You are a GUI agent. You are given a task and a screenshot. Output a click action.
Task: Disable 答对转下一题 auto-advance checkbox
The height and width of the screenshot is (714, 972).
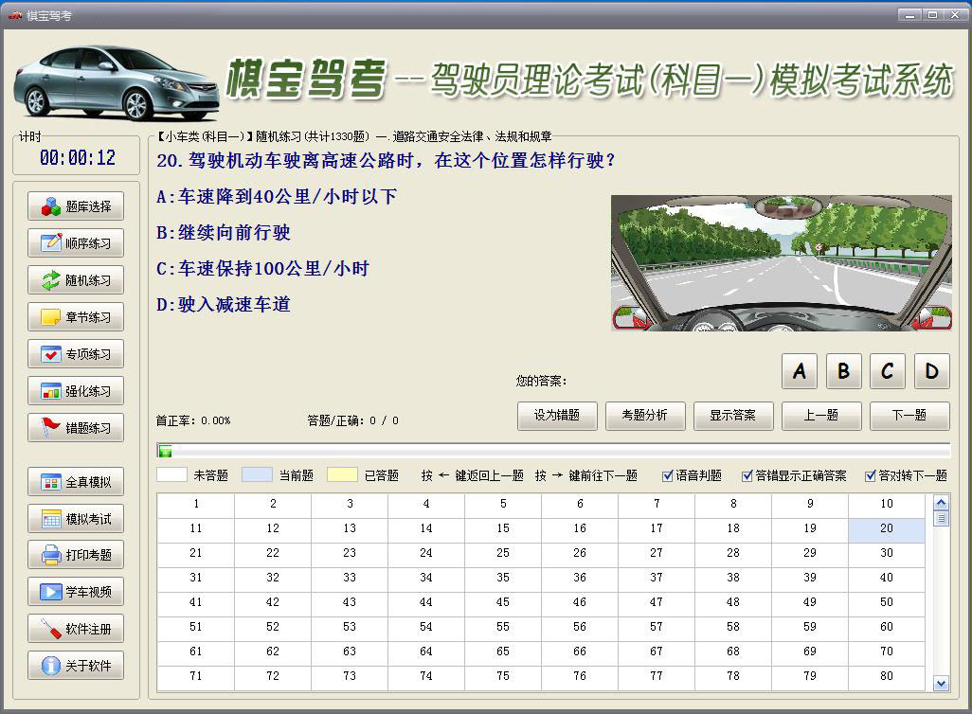point(871,475)
